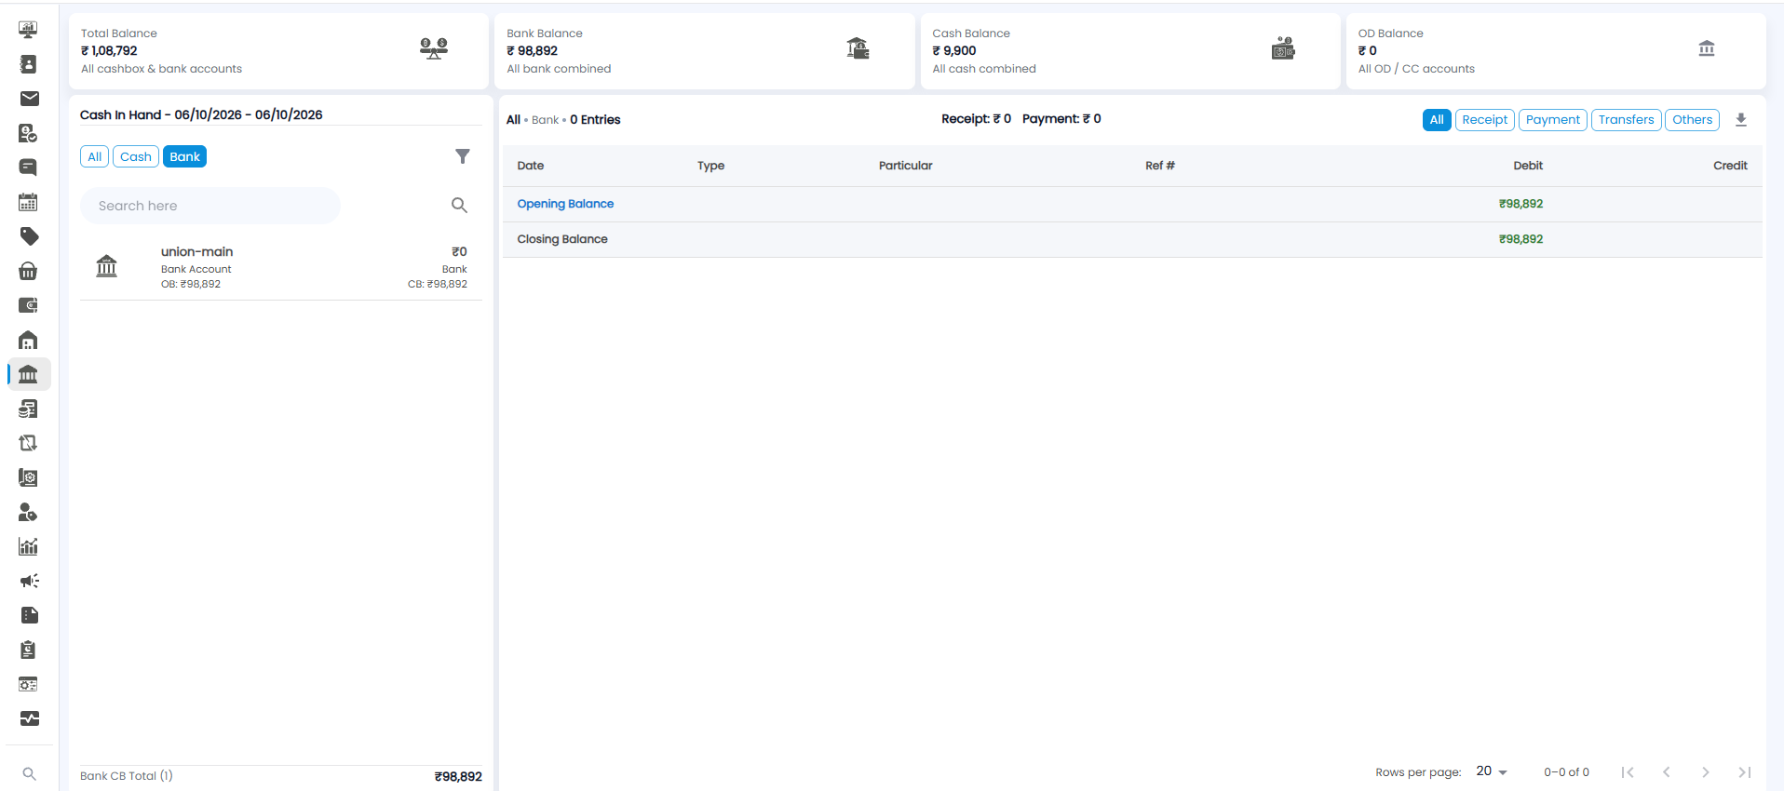Select the Bank account filter chip
1784x791 pixels.
pos(185,156)
